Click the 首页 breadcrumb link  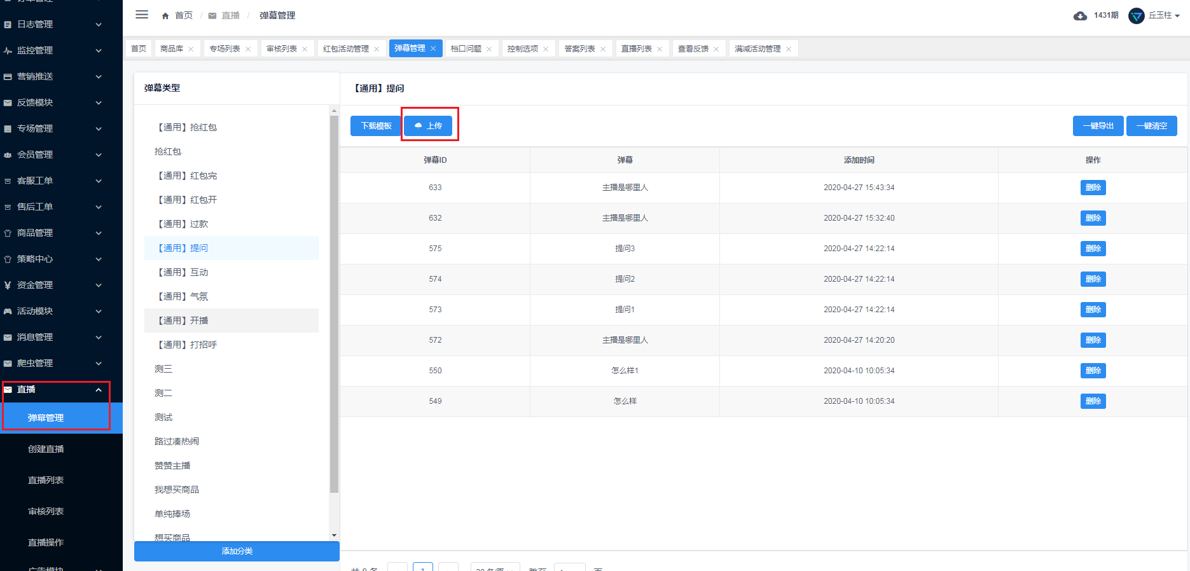(184, 16)
